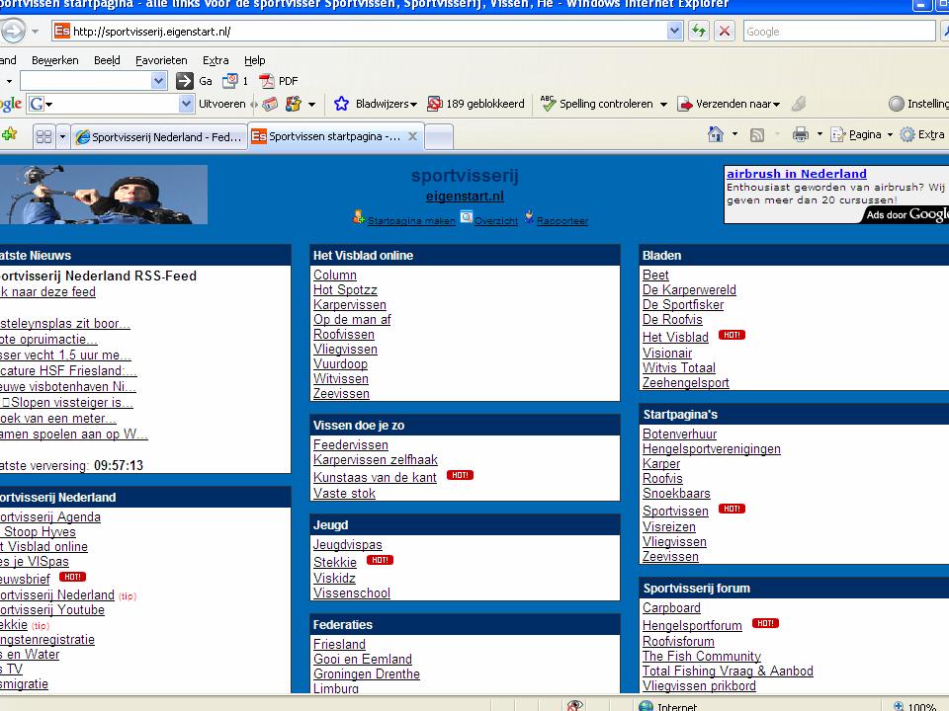This screenshot has width=949, height=711.
Task: Open the Favorieten menu
Action: tap(161, 60)
